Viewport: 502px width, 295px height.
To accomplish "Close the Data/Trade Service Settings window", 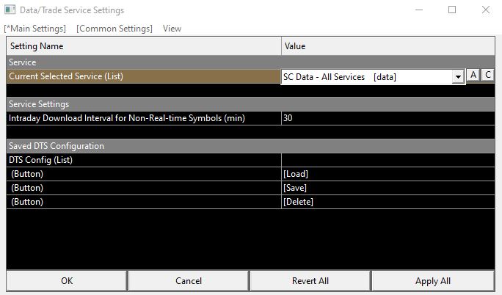I will point(486,10).
